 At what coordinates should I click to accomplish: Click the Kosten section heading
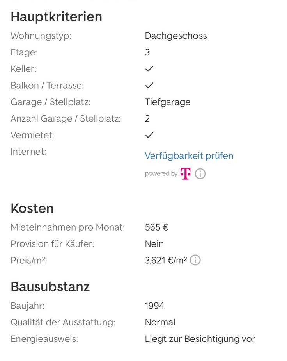tap(32, 208)
